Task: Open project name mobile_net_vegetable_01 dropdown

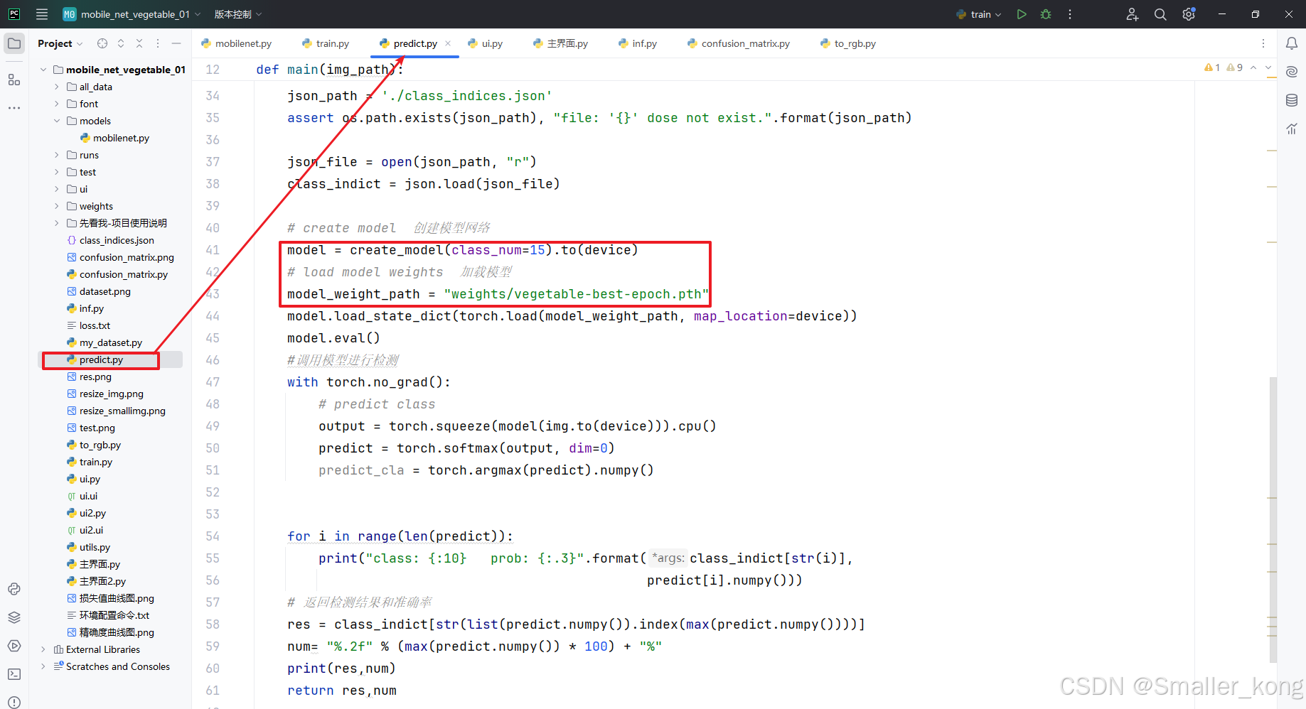Action: point(132,14)
